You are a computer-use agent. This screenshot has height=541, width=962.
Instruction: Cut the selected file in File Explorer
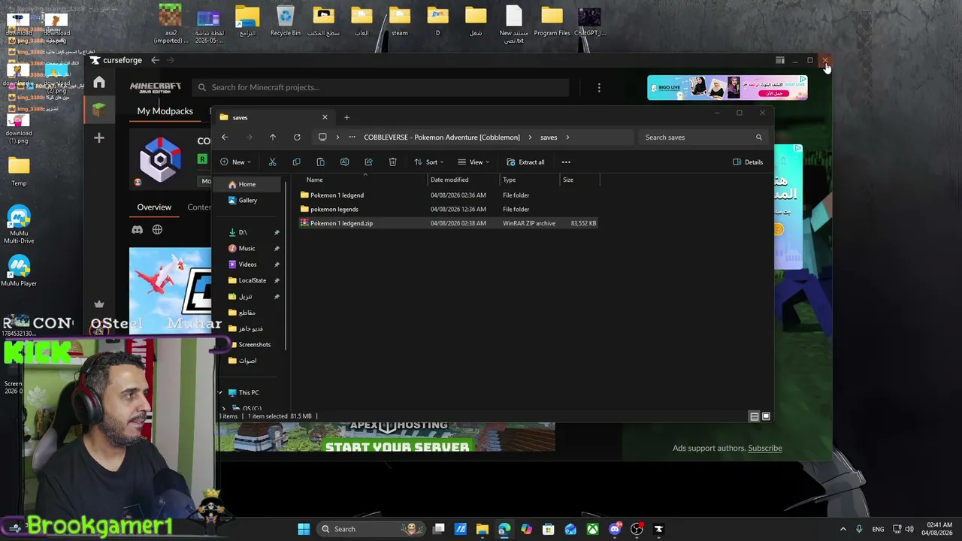[272, 162]
